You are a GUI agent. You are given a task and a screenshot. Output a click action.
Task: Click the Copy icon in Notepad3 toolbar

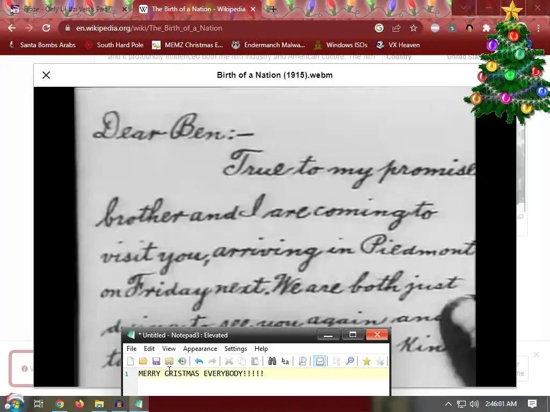(242, 361)
